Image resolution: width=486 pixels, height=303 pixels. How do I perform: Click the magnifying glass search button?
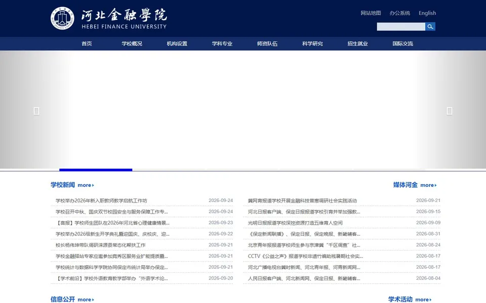pyautogui.click(x=430, y=27)
